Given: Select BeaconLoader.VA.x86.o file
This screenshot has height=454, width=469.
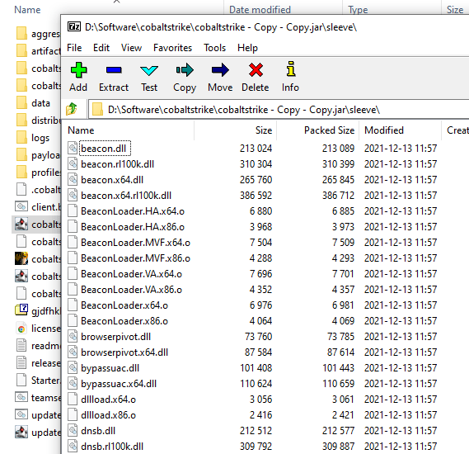Looking at the screenshot, I should click(x=131, y=290).
